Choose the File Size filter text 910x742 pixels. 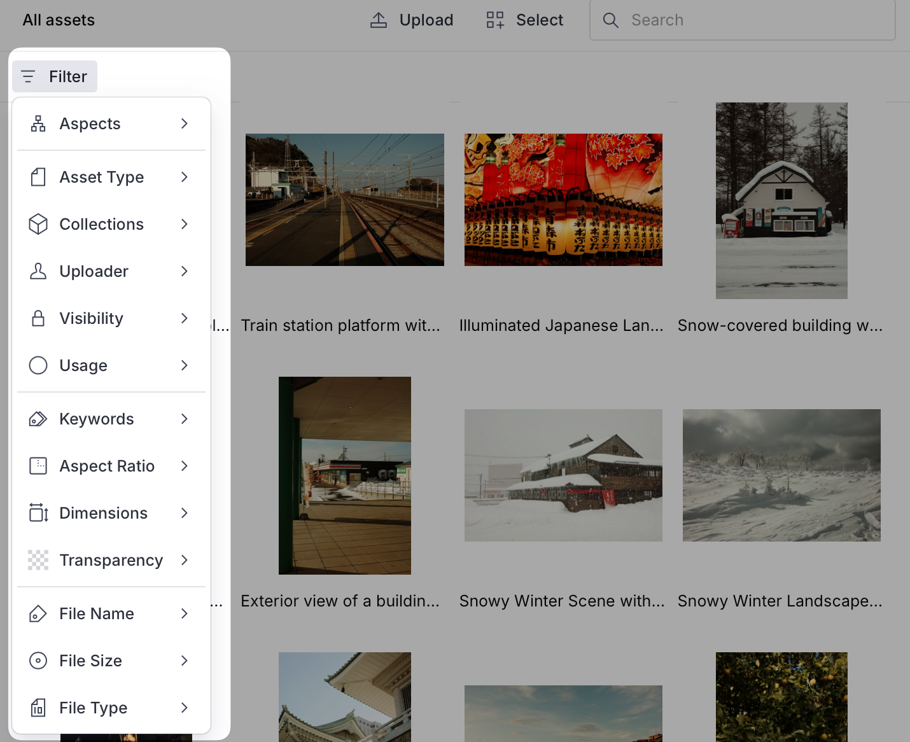(x=90, y=661)
